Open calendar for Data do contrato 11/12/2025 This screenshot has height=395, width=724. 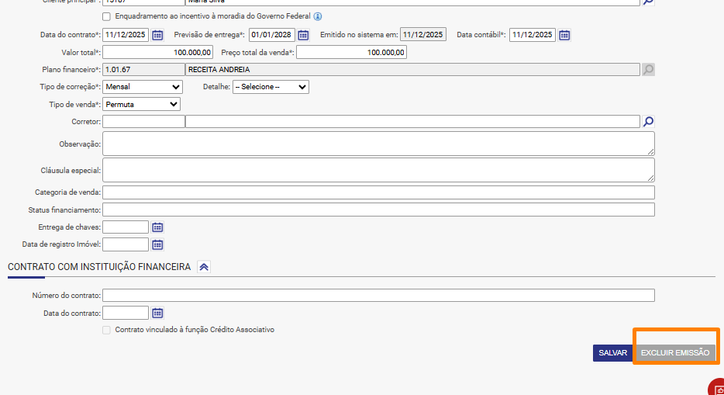(157, 35)
